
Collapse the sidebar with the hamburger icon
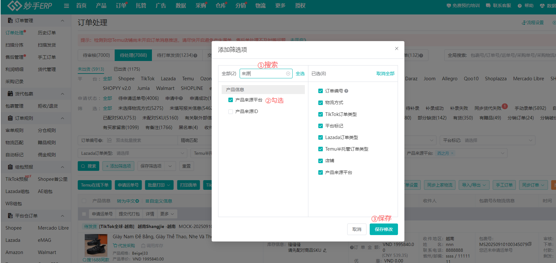click(66, 6)
